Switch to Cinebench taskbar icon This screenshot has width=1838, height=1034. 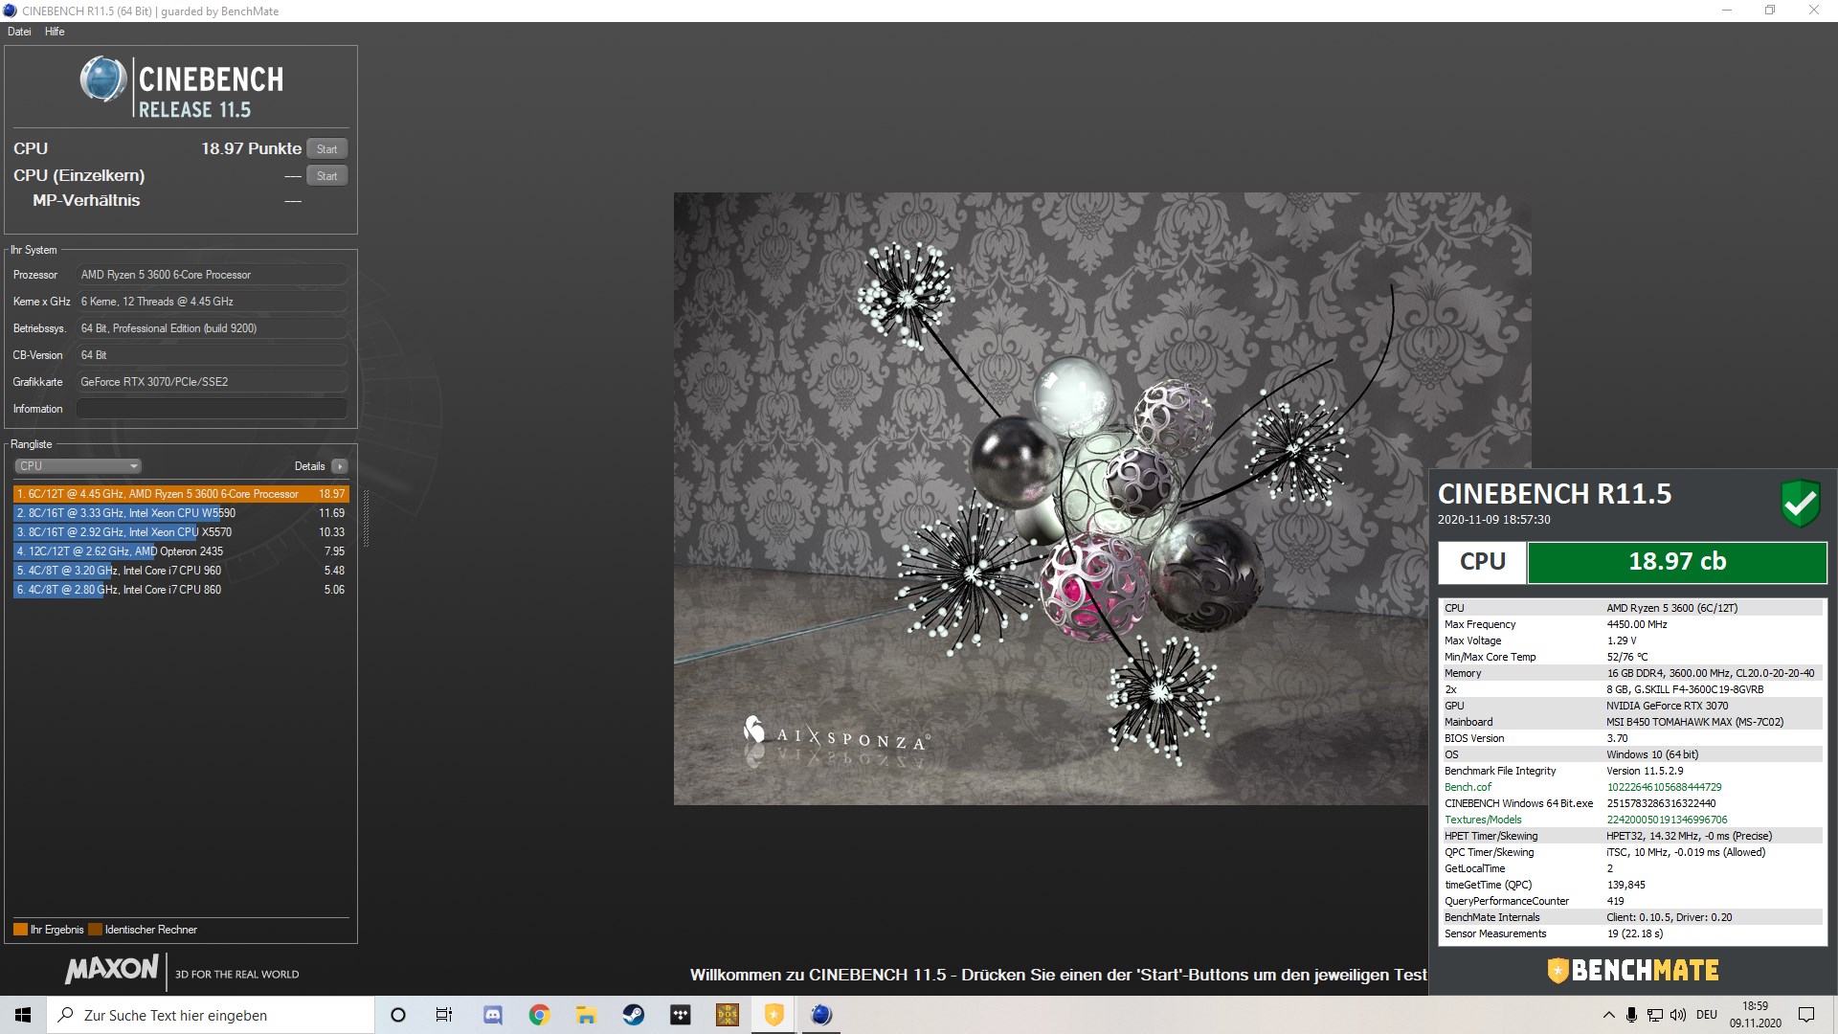[x=821, y=1015]
